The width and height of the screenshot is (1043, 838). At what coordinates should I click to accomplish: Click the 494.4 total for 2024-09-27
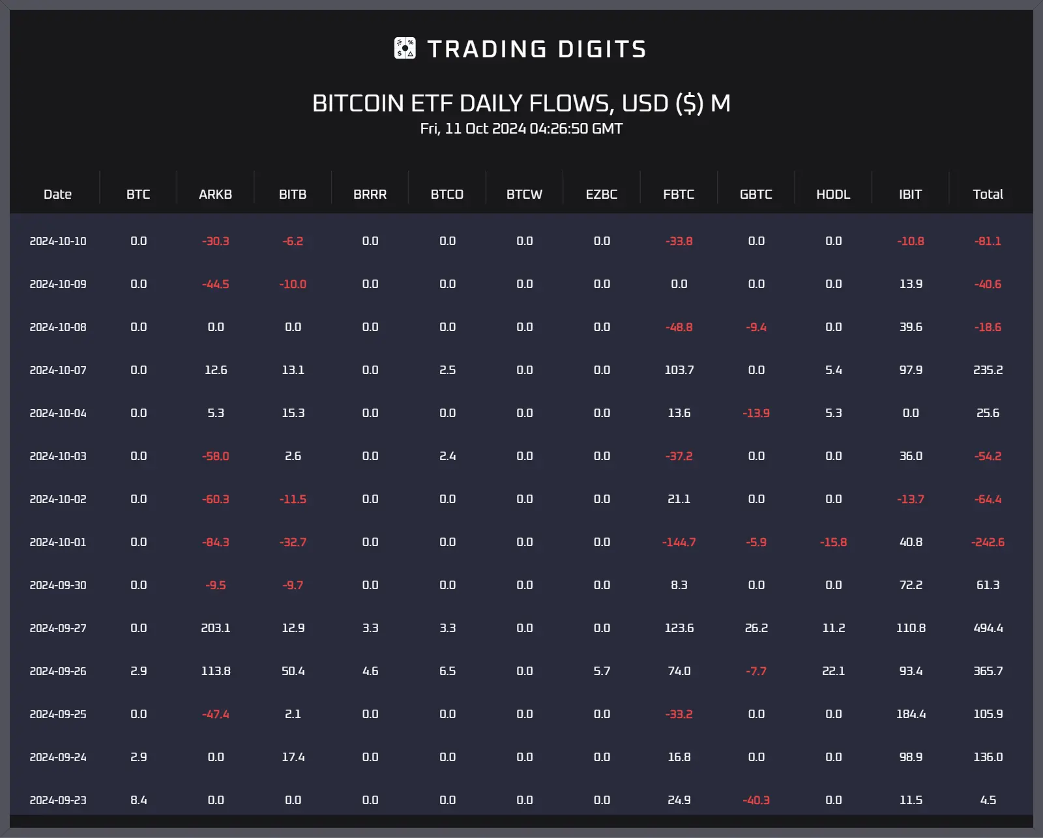click(x=988, y=628)
